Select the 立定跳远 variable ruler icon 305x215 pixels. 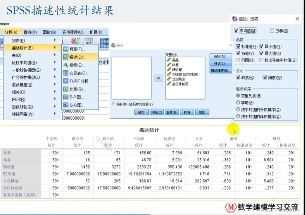click(169, 79)
